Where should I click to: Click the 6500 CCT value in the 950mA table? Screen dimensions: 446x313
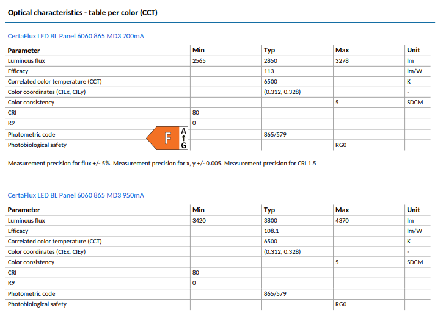coord(271,242)
